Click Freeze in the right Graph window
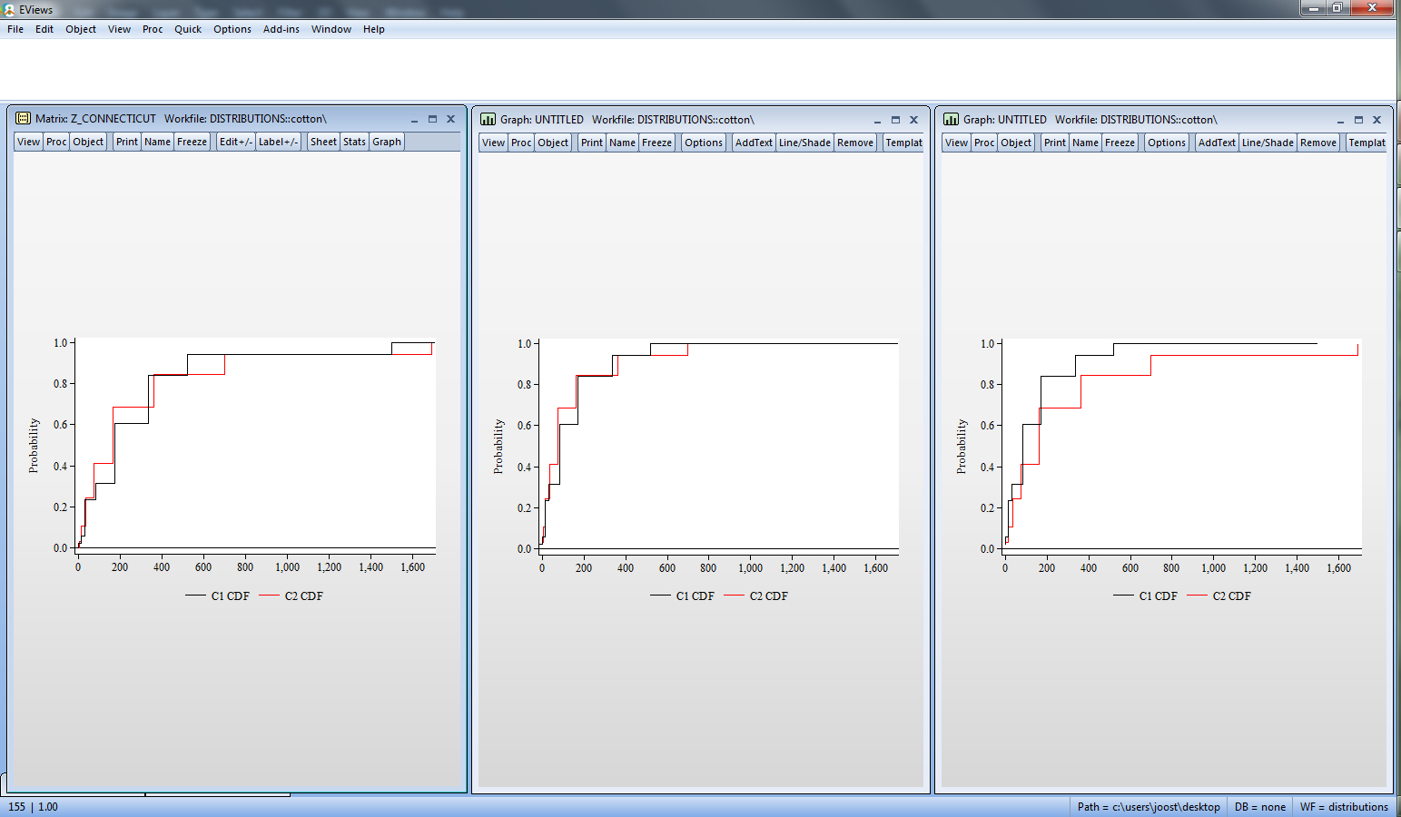 coord(1120,143)
